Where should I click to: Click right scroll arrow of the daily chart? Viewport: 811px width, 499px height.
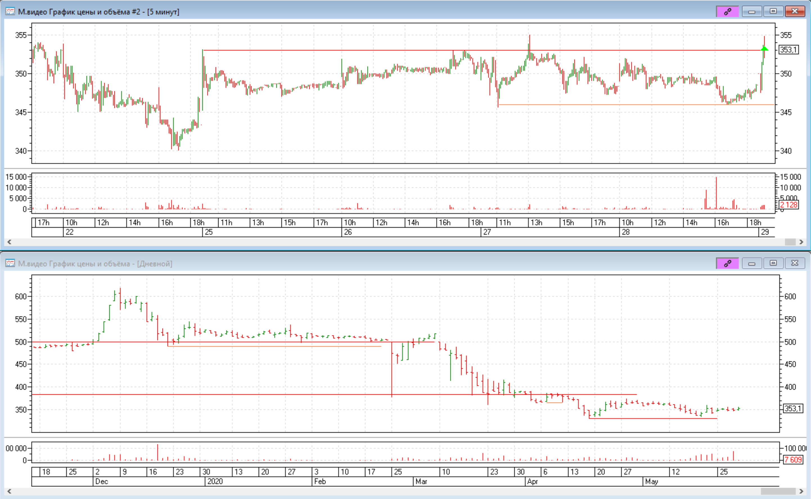pos(801,491)
